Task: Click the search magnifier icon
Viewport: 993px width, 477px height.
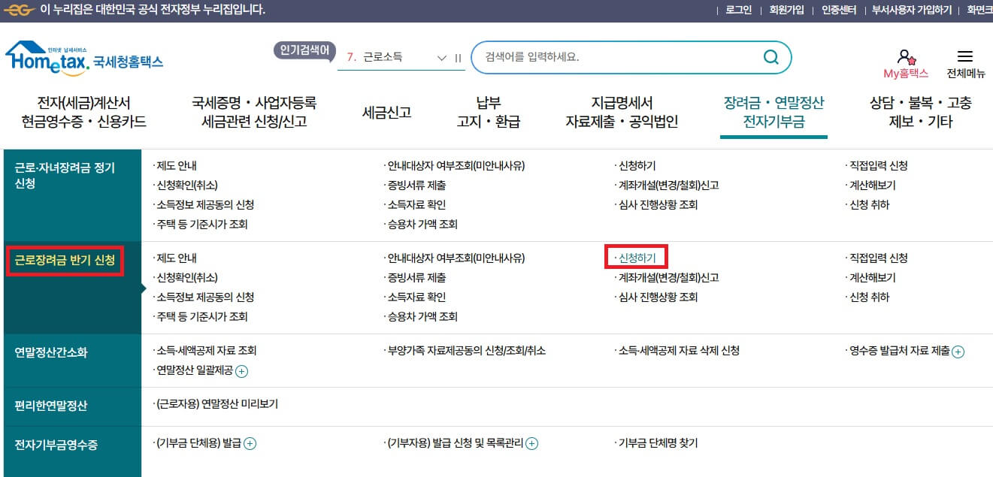Action: pyautogui.click(x=770, y=56)
